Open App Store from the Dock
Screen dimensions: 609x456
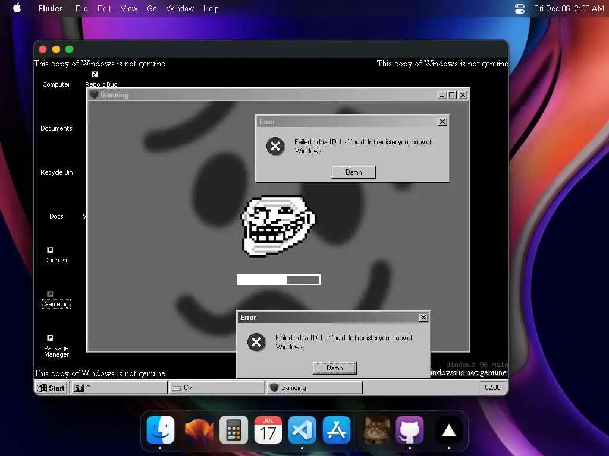point(337,430)
